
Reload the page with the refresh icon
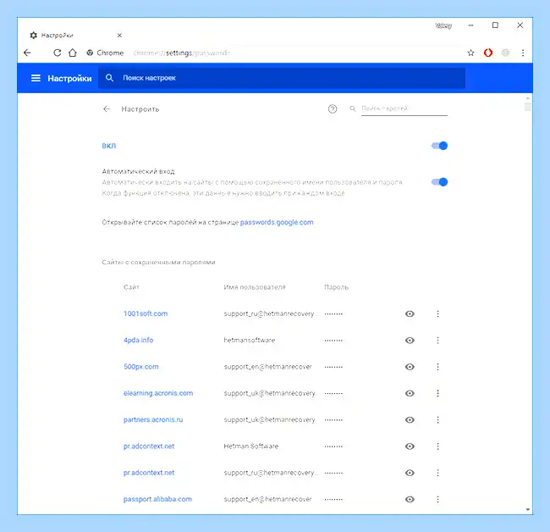click(x=58, y=53)
